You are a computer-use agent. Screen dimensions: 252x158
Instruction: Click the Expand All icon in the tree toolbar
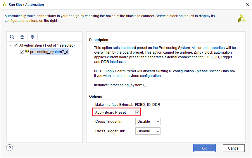pyautogui.click(x=32, y=37)
